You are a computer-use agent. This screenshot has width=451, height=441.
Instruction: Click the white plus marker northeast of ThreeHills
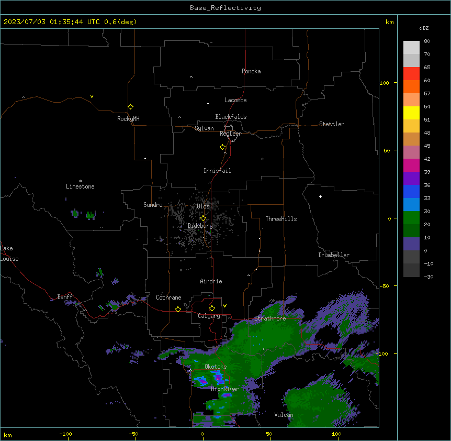click(x=320, y=196)
